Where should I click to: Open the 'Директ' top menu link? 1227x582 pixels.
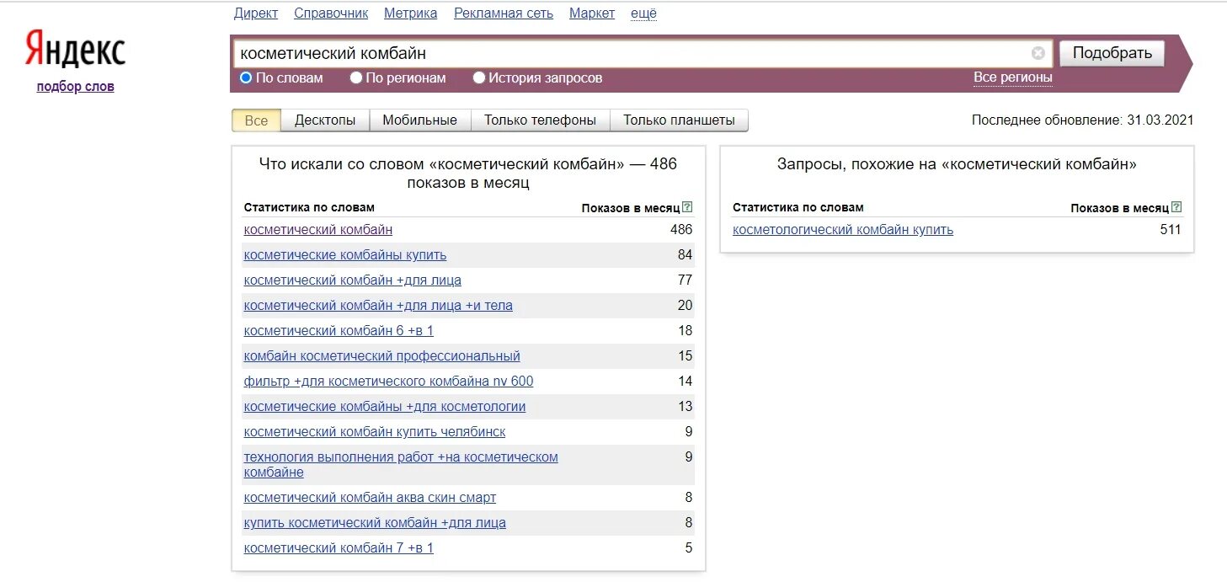(256, 13)
